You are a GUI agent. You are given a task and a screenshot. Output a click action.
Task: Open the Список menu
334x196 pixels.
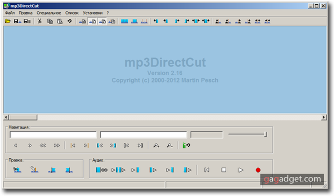[x=72, y=13]
